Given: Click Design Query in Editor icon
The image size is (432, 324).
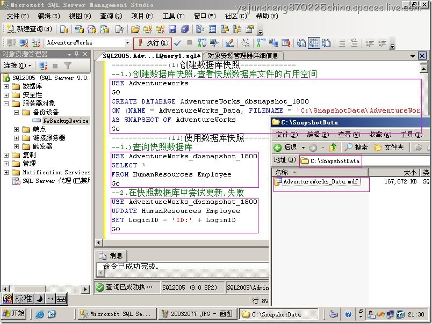Looking at the screenshot, I should point(229,43).
